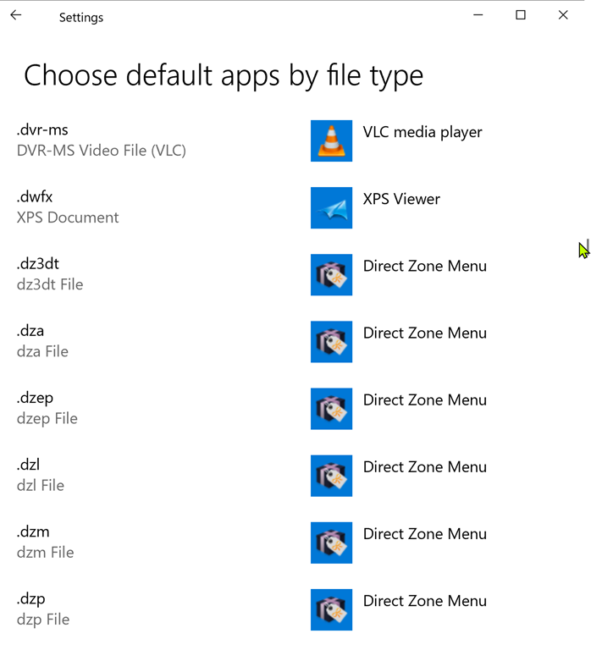Click Direct Zone Menu icon for .dzl

tap(331, 475)
